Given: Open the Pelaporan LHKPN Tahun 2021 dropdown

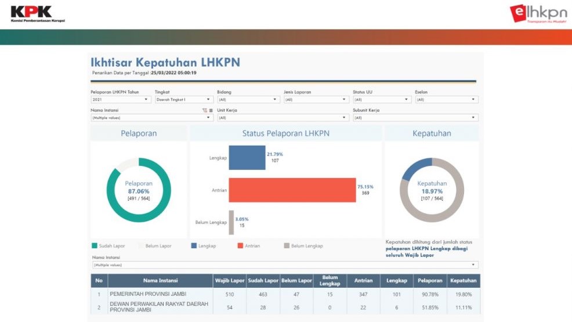Looking at the screenshot, I should (x=121, y=100).
